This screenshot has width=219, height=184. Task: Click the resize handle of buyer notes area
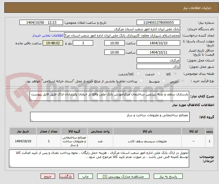click(11, 166)
